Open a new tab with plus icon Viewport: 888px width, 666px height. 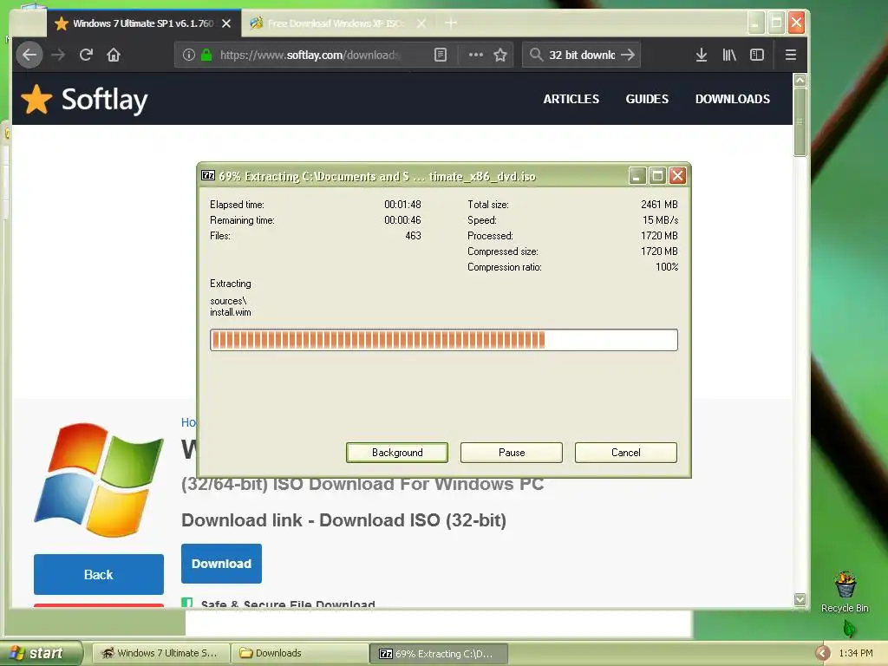point(451,23)
